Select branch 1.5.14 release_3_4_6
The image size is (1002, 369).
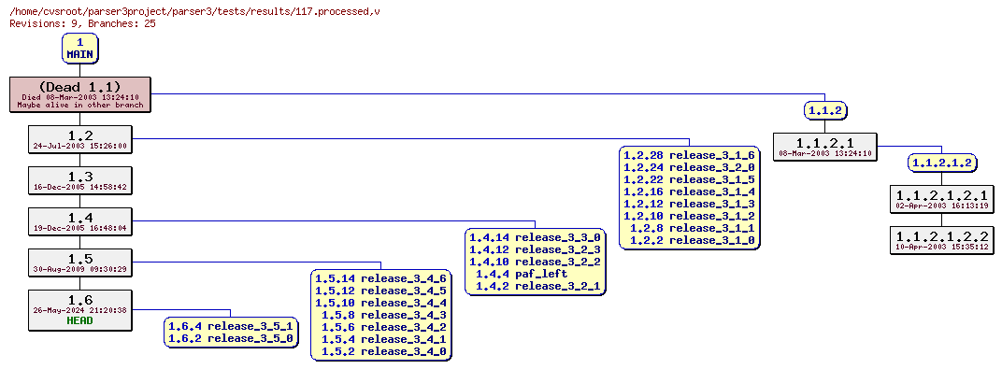380,278
